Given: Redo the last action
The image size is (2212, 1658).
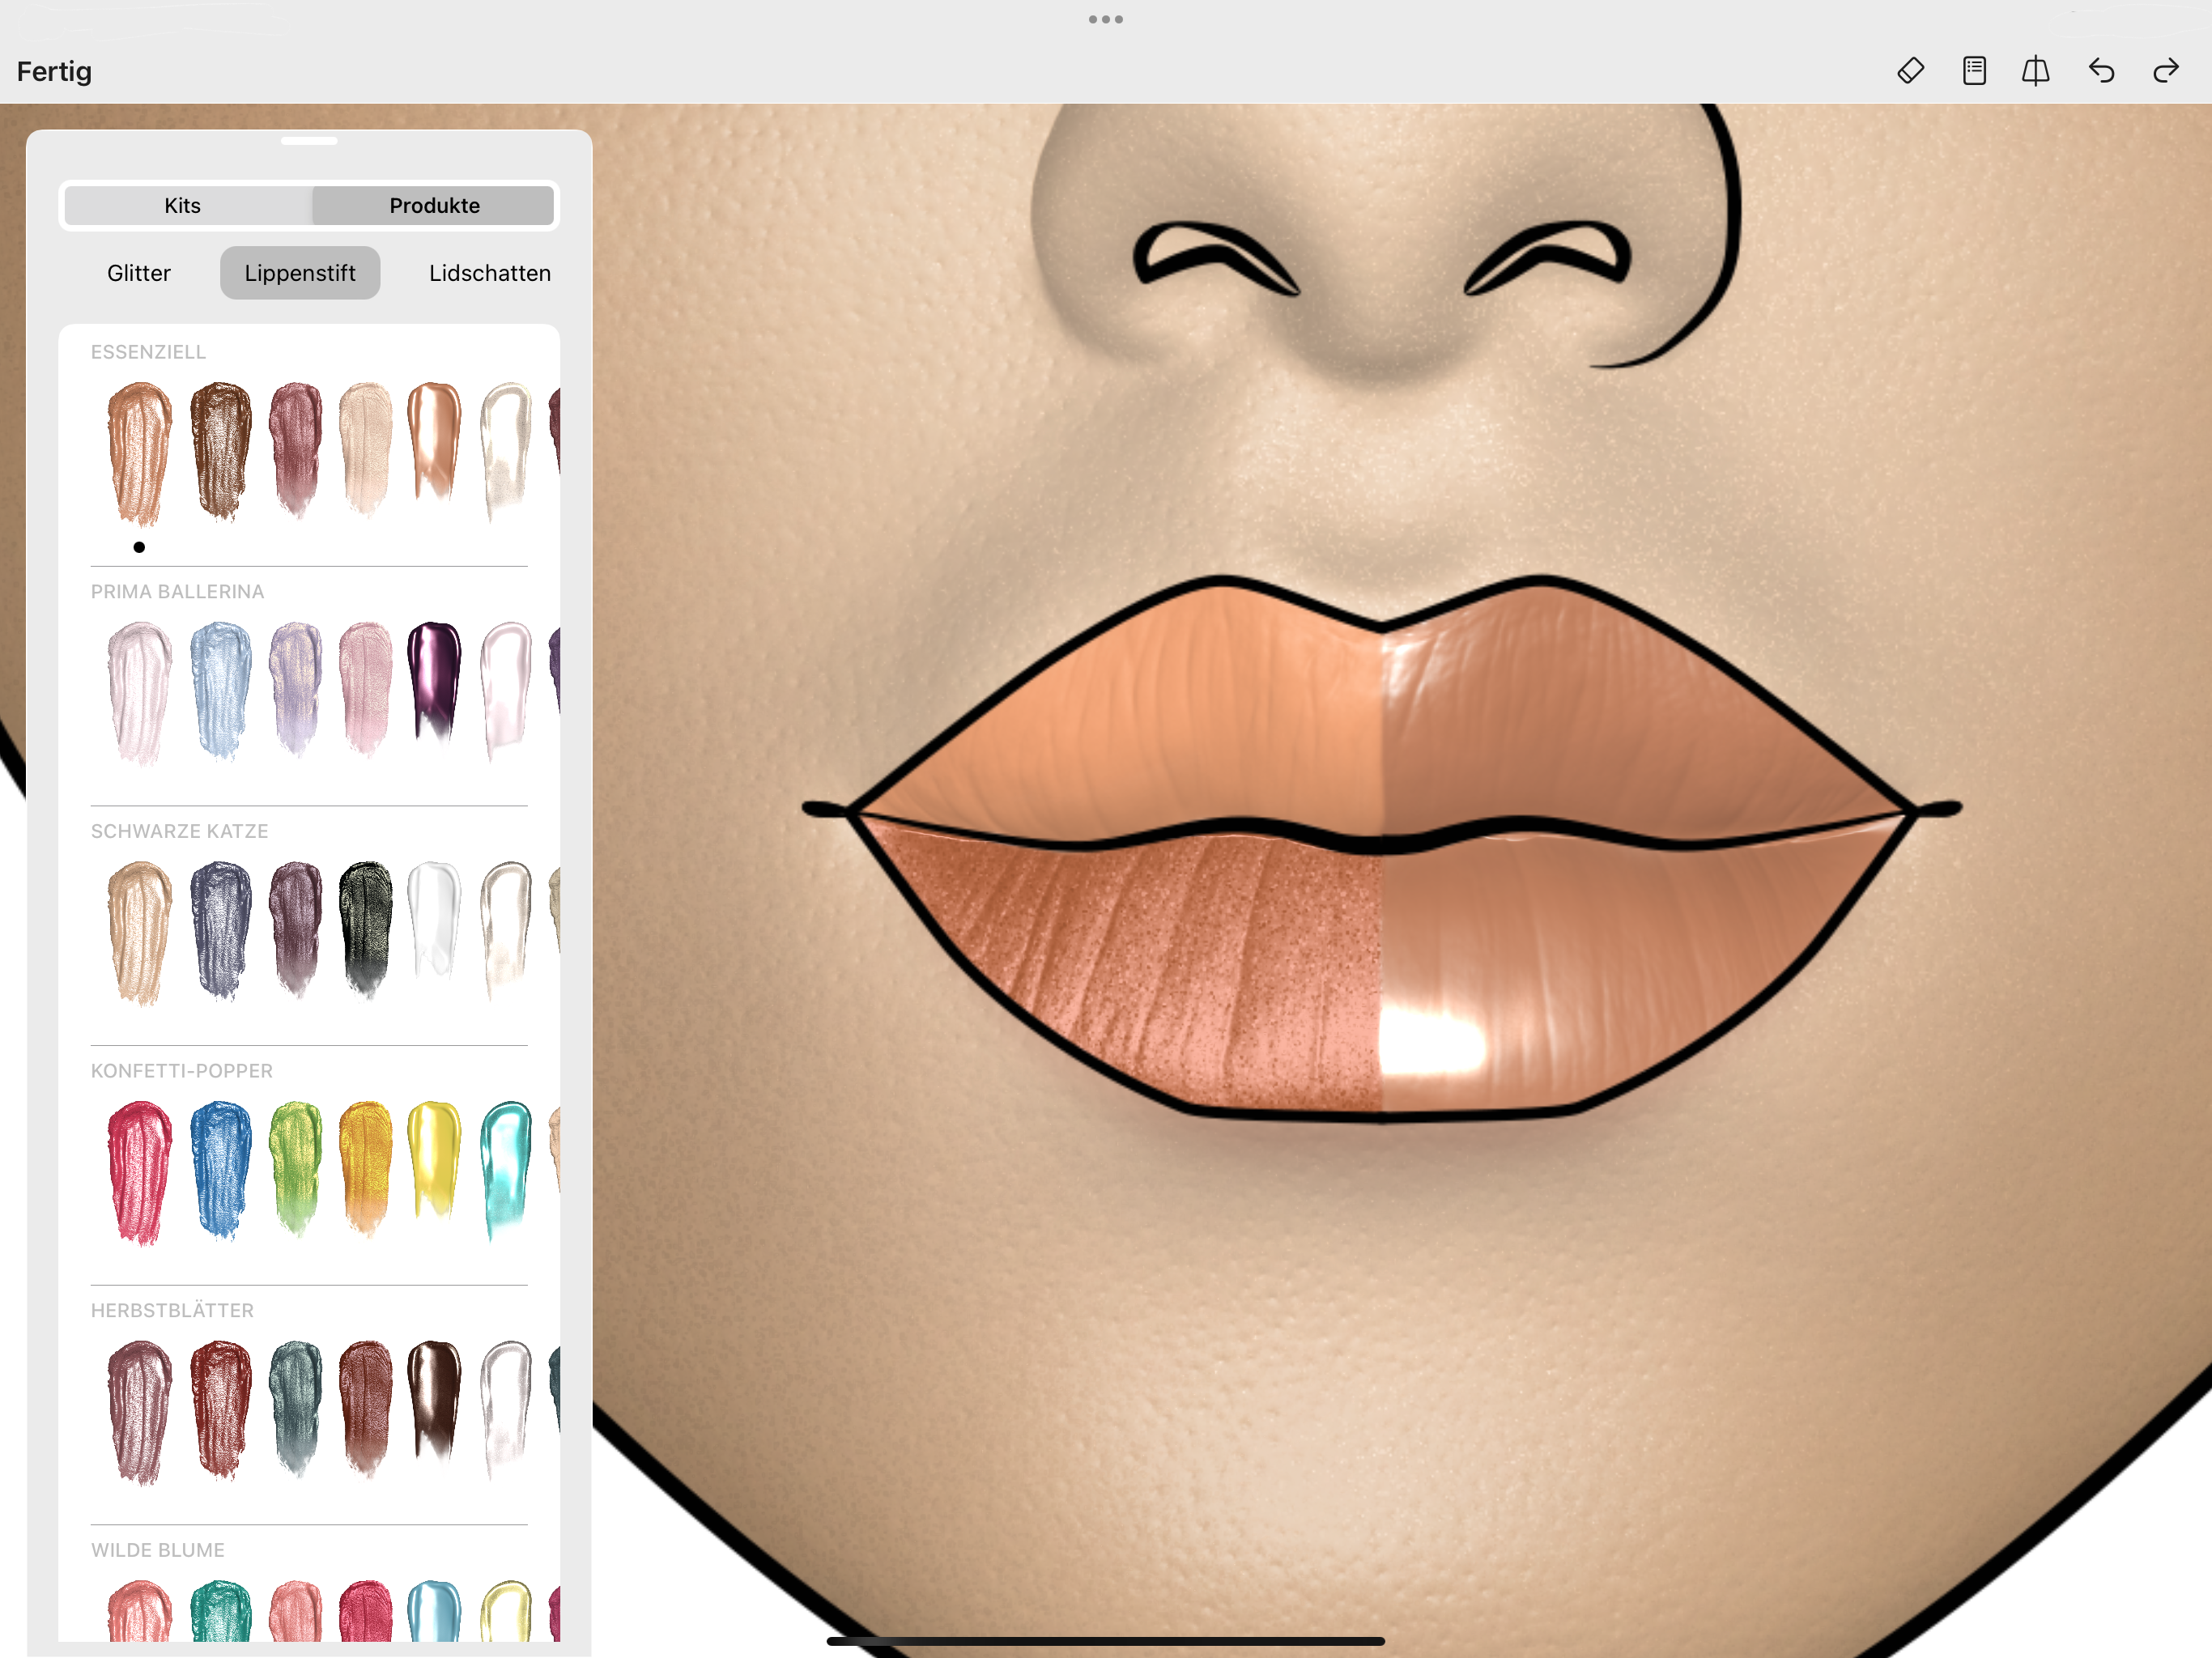Looking at the screenshot, I should pyautogui.click(x=2166, y=71).
